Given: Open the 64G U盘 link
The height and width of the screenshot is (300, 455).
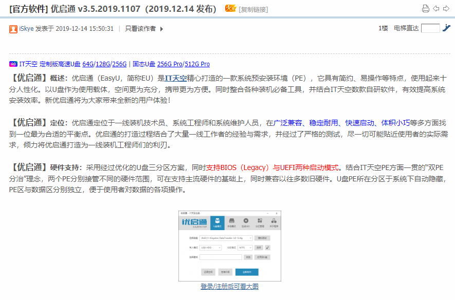Looking at the screenshot, I should click(88, 64).
